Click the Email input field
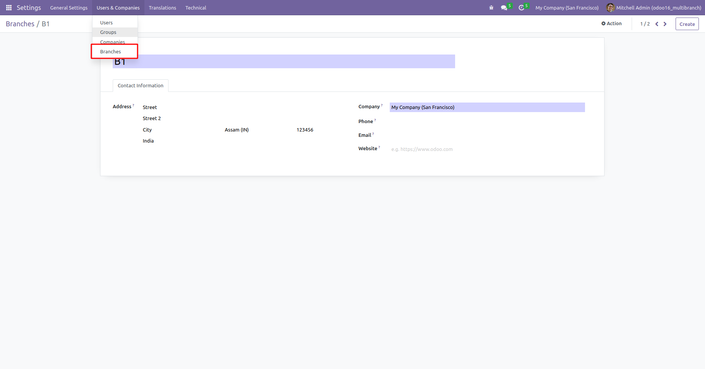 click(487, 135)
